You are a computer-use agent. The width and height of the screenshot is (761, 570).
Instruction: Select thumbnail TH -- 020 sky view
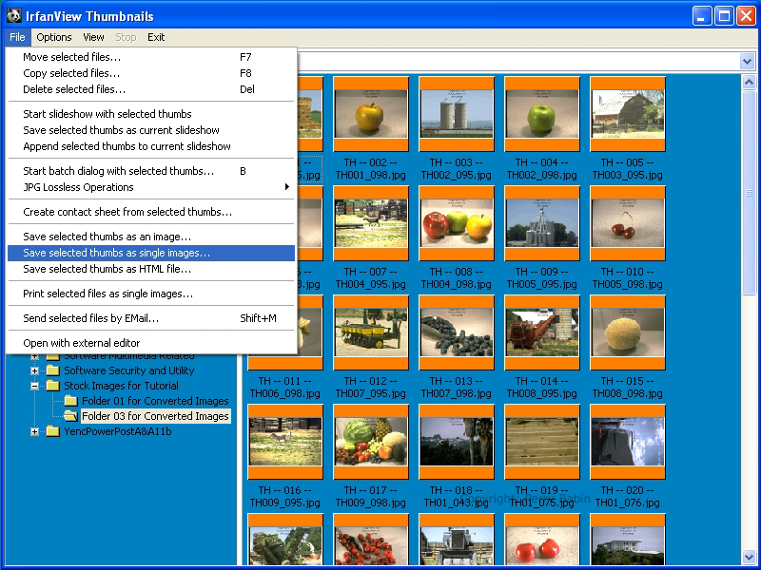coord(628,442)
